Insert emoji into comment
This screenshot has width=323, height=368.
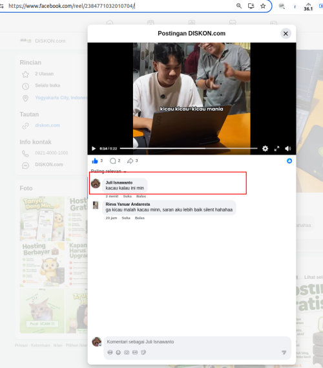click(118, 352)
